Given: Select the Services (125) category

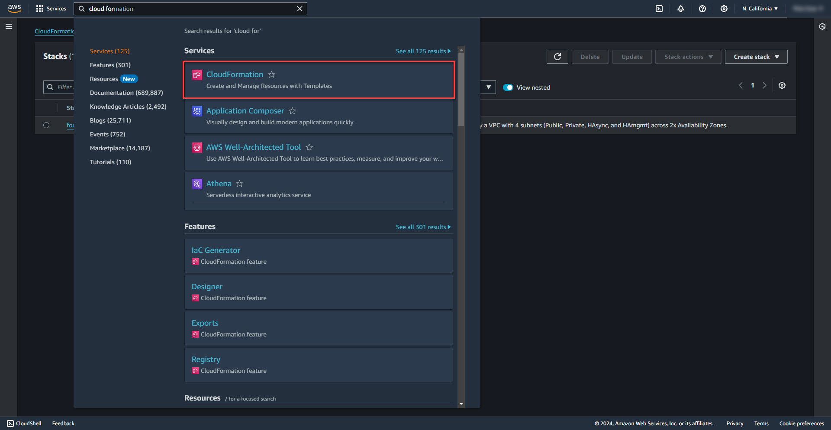Looking at the screenshot, I should pyautogui.click(x=110, y=51).
